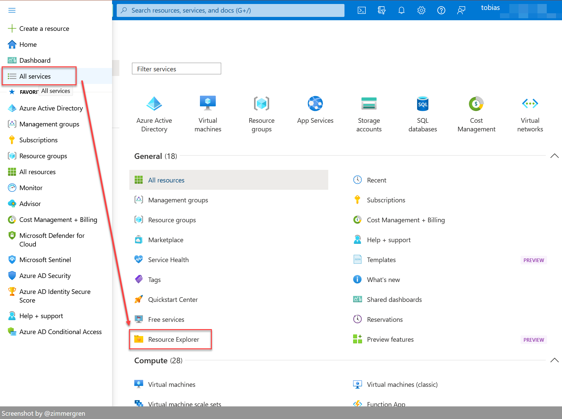The height and width of the screenshot is (419, 562).
Task: Open the notifications bell
Action: [x=401, y=10]
